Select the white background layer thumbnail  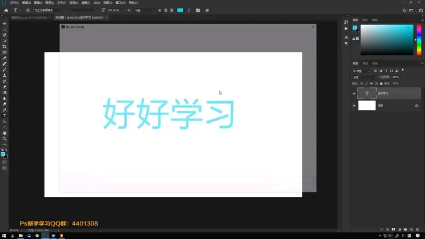click(x=367, y=106)
